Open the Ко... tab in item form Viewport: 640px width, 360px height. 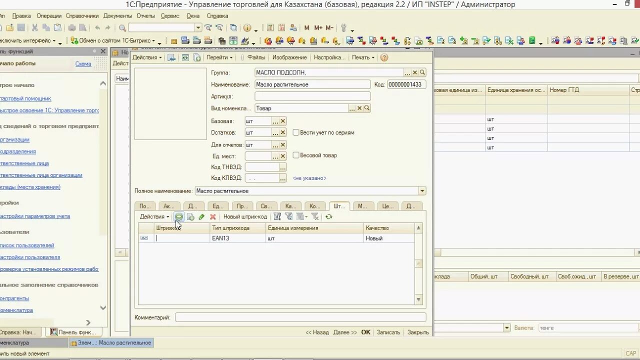315,205
